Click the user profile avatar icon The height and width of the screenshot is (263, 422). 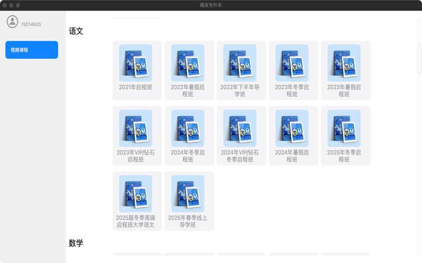point(12,22)
